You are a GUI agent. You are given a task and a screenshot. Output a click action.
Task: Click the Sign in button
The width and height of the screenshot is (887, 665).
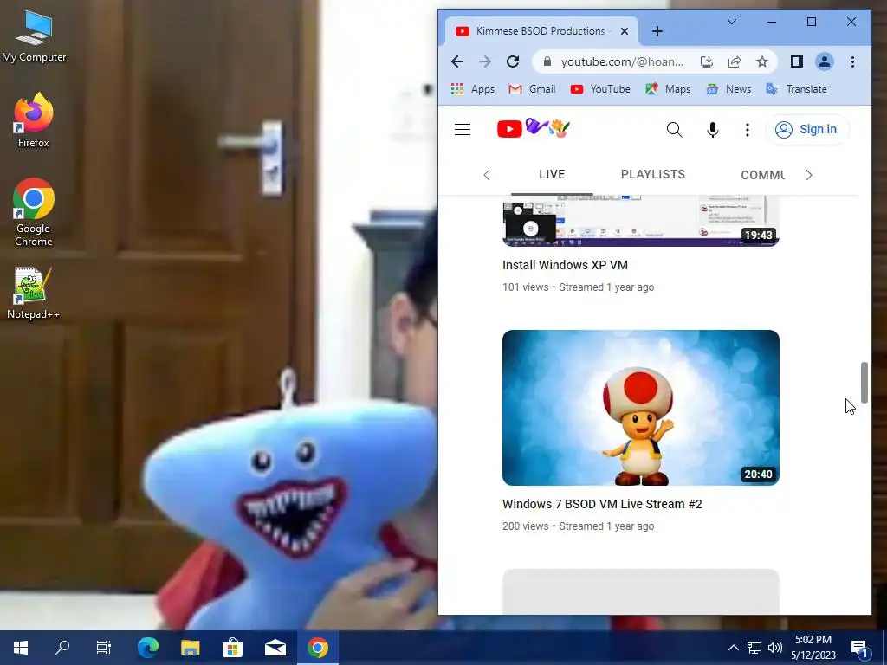click(806, 130)
